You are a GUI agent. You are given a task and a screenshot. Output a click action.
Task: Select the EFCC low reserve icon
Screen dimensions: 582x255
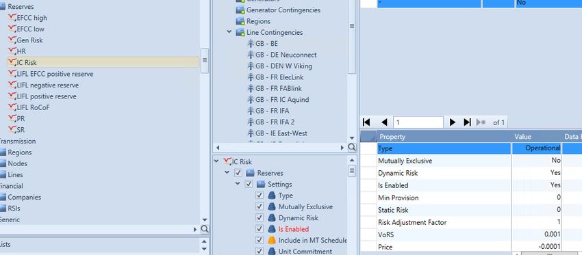12,29
